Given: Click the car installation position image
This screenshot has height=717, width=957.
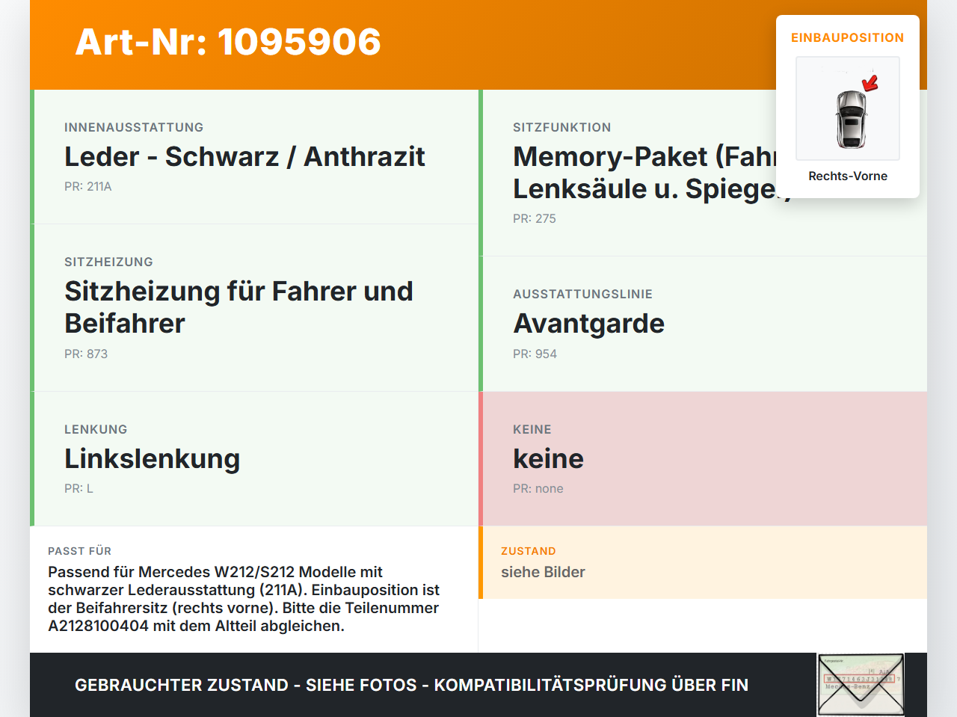Looking at the screenshot, I should [848, 108].
